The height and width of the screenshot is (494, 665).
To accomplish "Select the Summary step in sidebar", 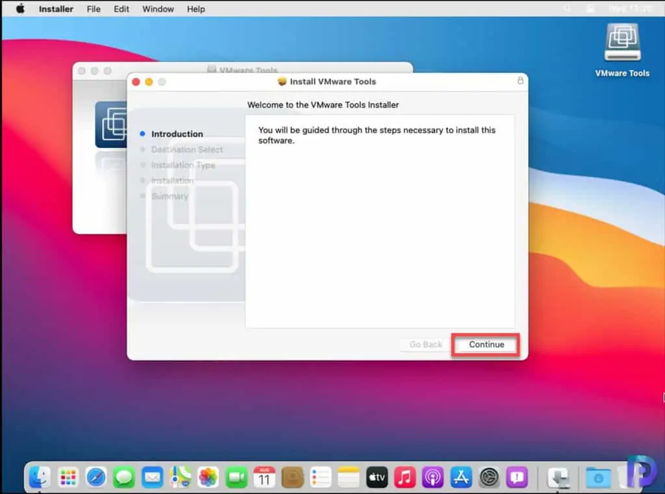I will click(x=169, y=196).
